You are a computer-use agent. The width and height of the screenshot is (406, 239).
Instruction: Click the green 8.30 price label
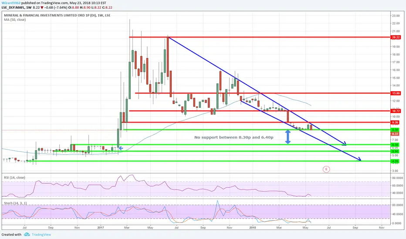(395, 129)
